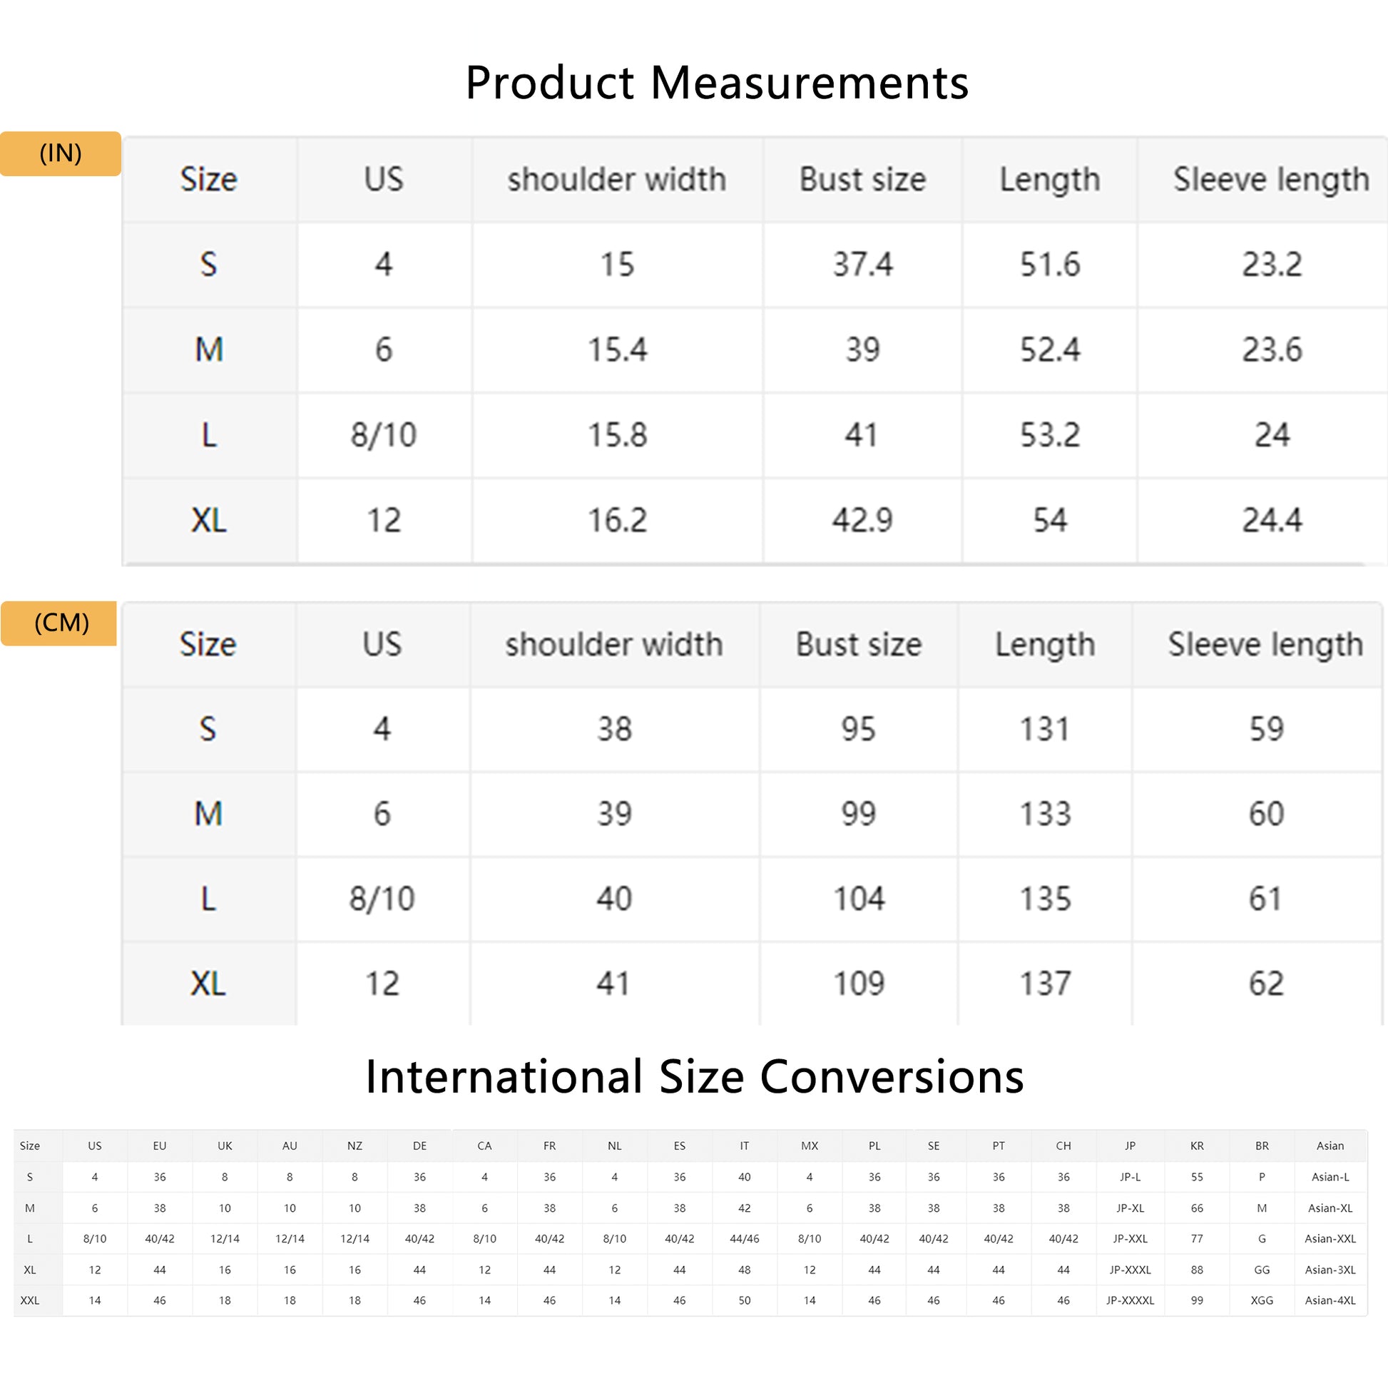Viewport: 1388px width, 1388px height.
Task: Select the 24.4 sleeve length cell
Action: click(1272, 520)
